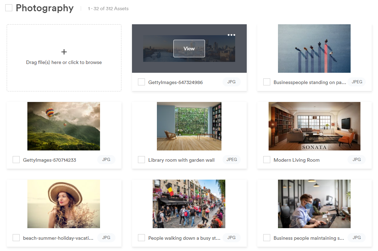The image size is (378, 251).
Task: Toggle the Modern Living Room checkbox
Action: pyautogui.click(x=267, y=160)
